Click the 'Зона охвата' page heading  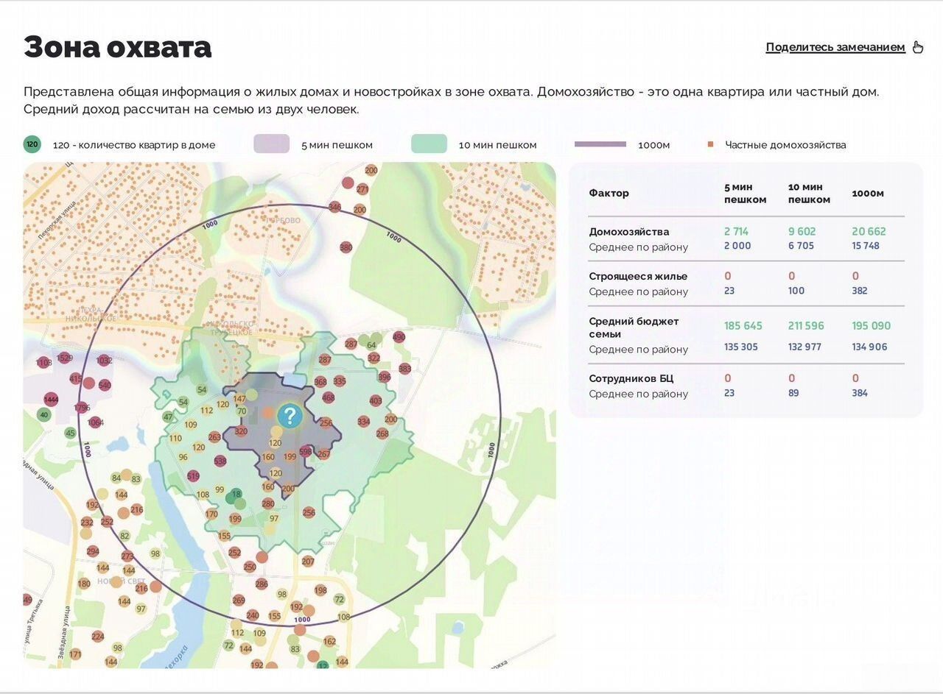tap(118, 47)
